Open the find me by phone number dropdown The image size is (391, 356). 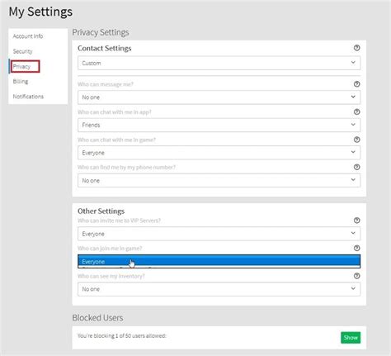(x=219, y=180)
